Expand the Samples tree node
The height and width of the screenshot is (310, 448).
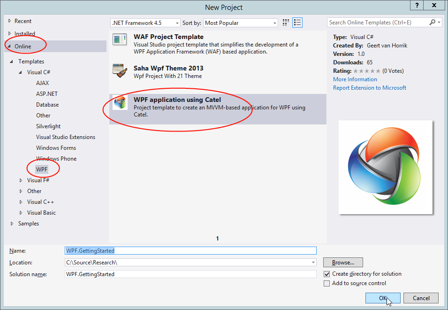[12, 224]
